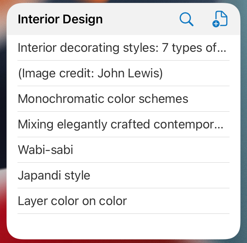Add a new note to Interior Design
The height and width of the screenshot is (243, 247).
[220, 19]
